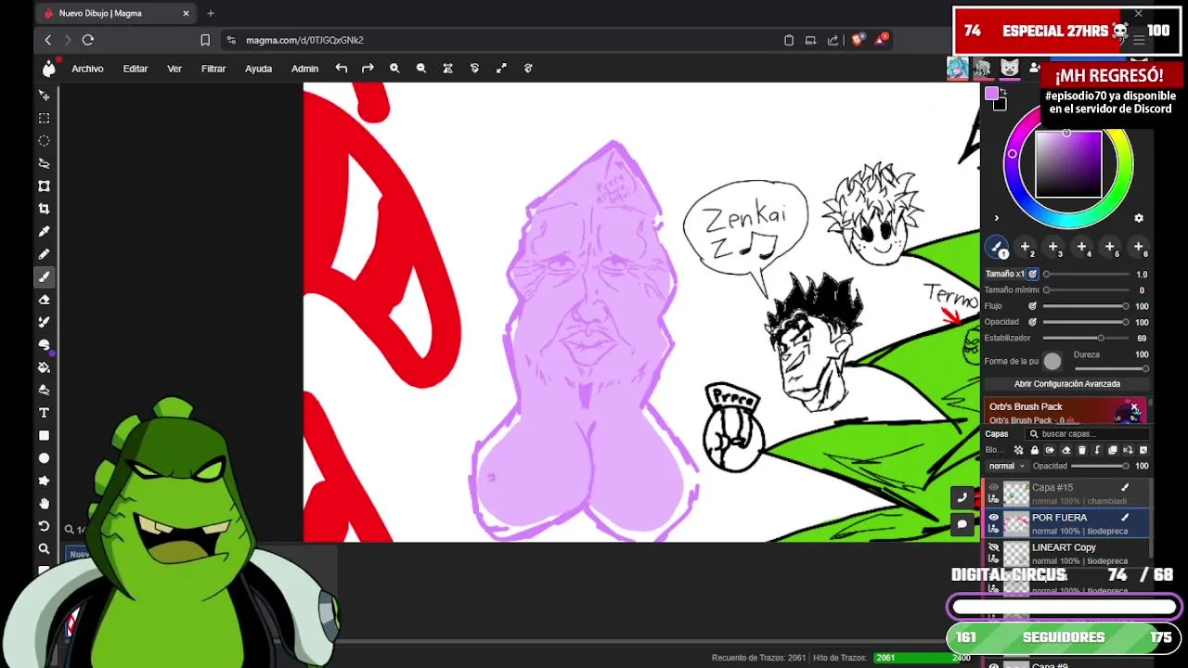
Task: Open the brush shape picker circle
Action: click(x=1052, y=362)
